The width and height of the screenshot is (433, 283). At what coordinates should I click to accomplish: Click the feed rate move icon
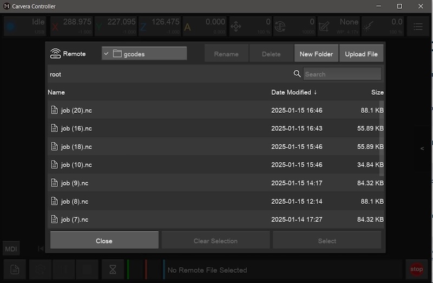(x=236, y=27)
